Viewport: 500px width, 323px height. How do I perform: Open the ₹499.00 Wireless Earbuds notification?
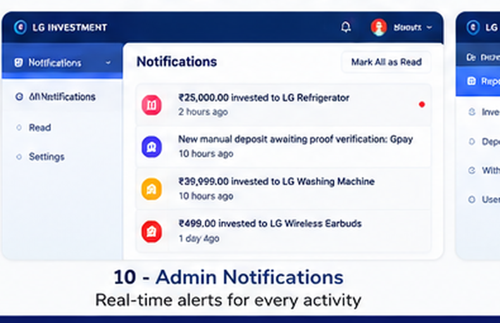tap(284, 231)
